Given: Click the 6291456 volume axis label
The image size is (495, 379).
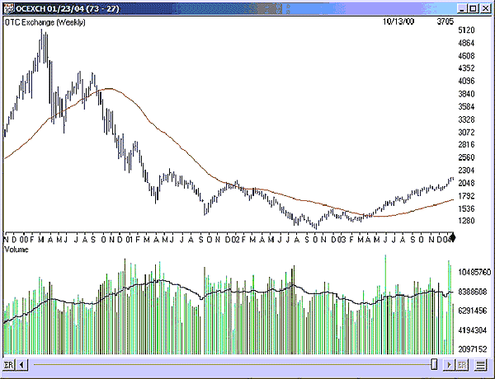Looking at the screenshot, I should [x=472, y=311].
